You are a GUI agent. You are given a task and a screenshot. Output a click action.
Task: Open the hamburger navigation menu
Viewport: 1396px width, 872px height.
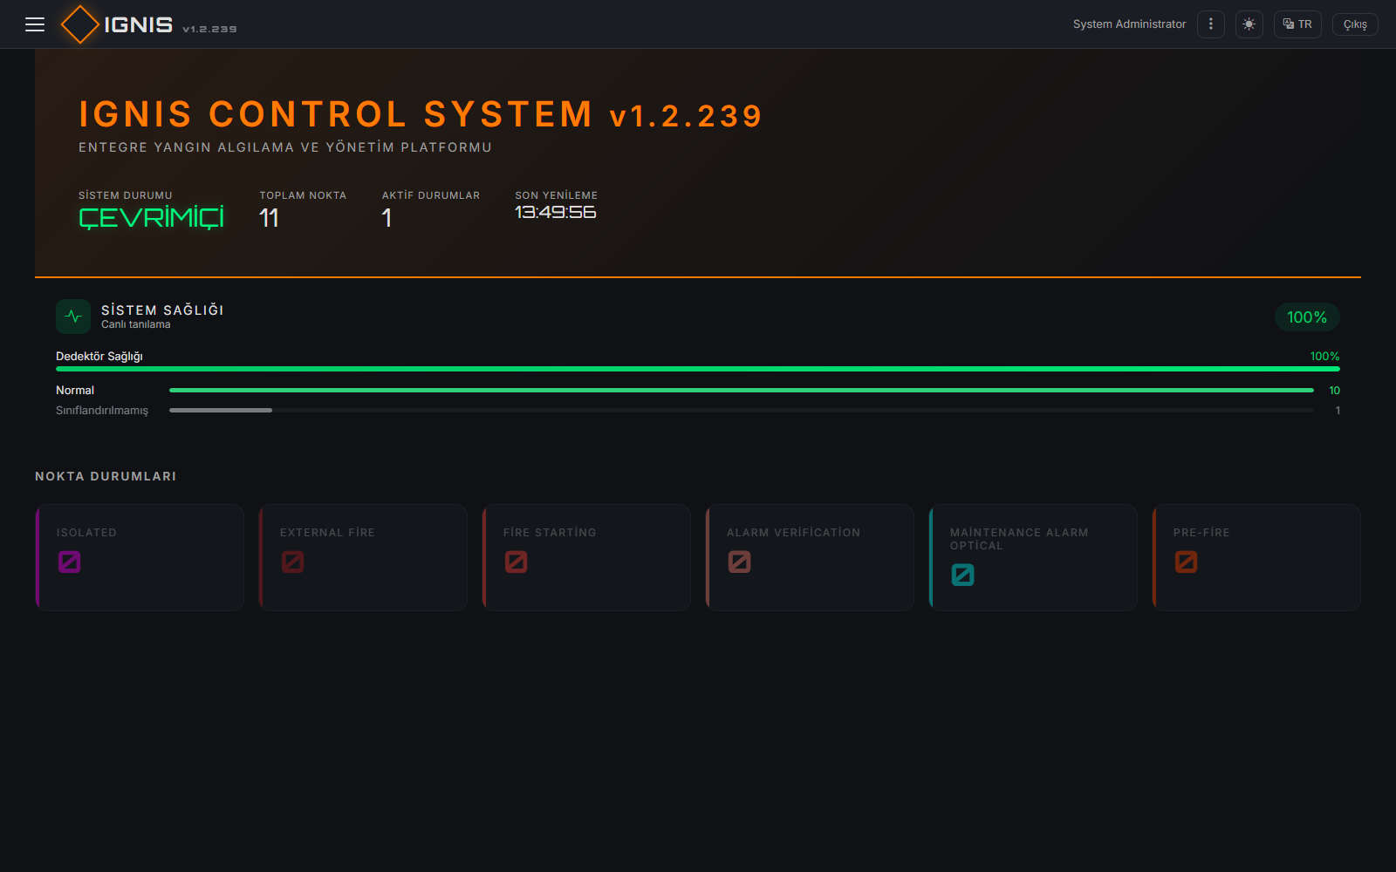pos(35,24)
